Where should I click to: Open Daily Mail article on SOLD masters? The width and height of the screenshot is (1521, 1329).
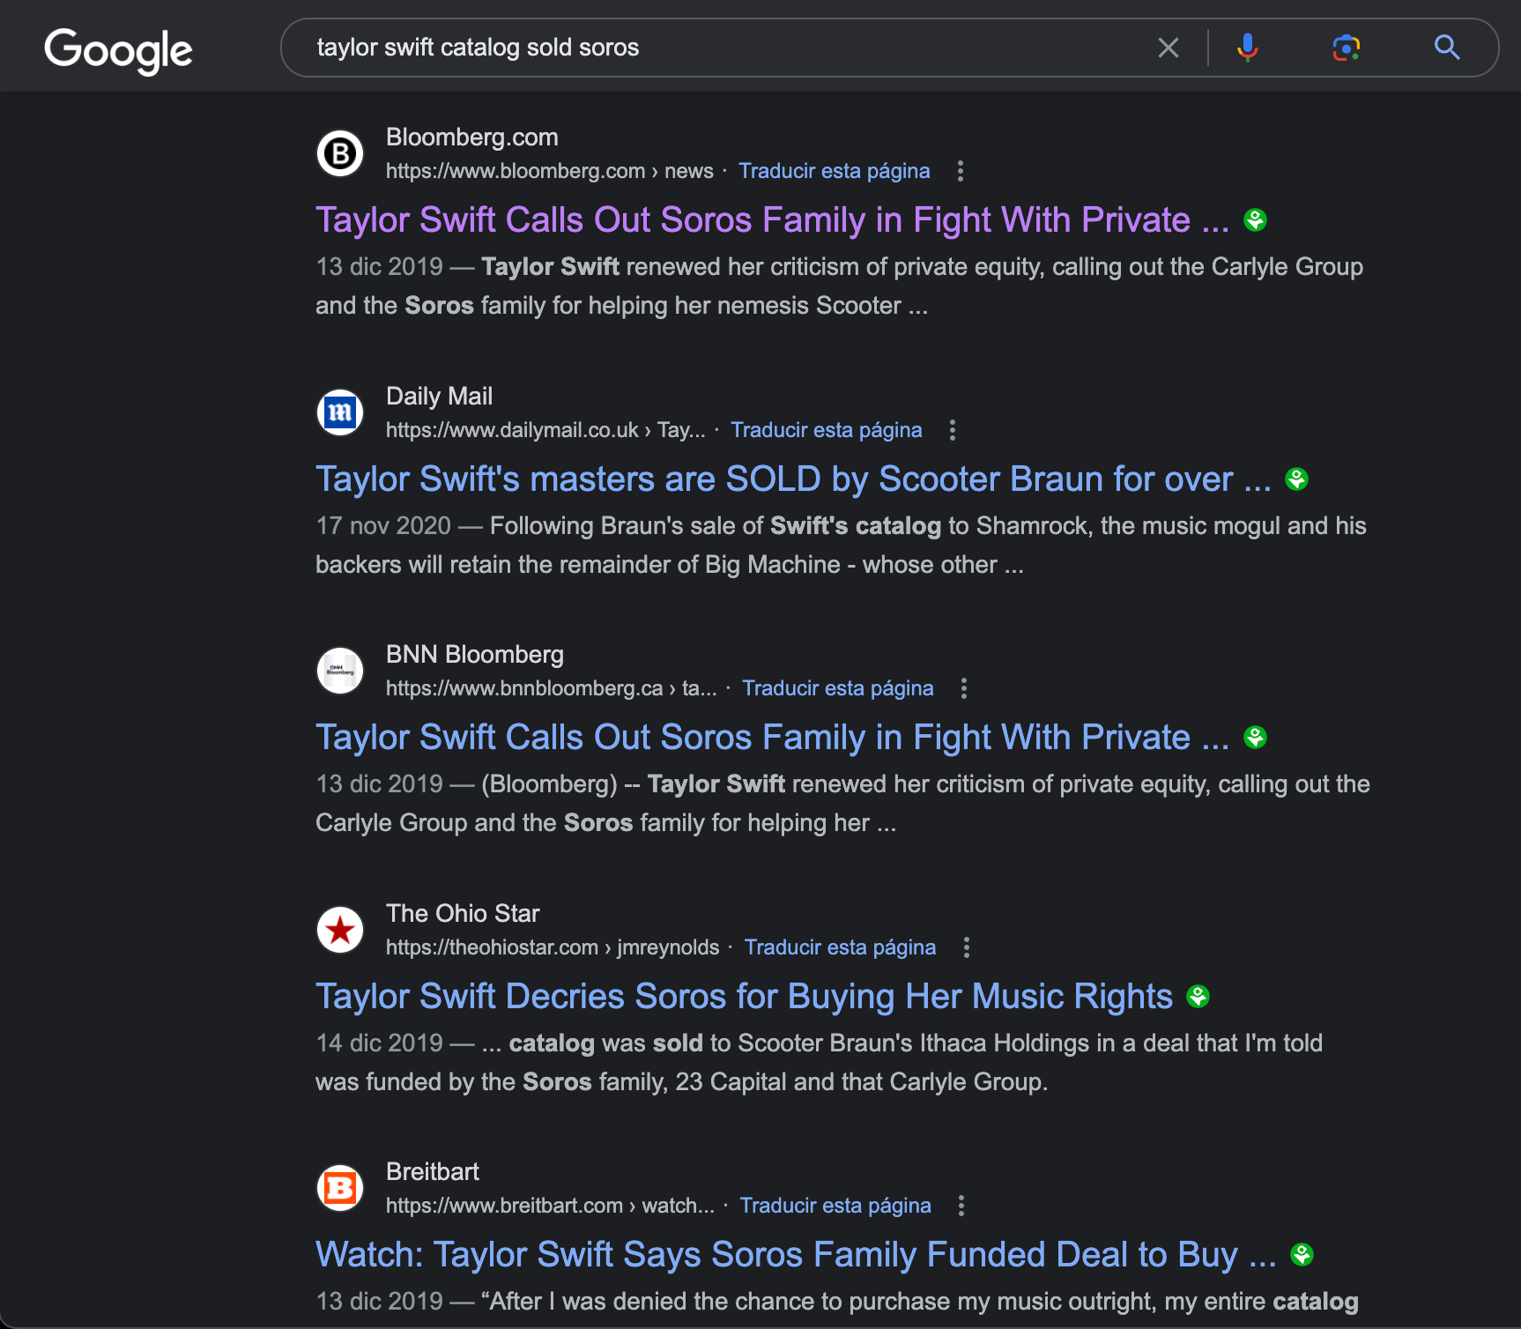click(x=793, y=479)
